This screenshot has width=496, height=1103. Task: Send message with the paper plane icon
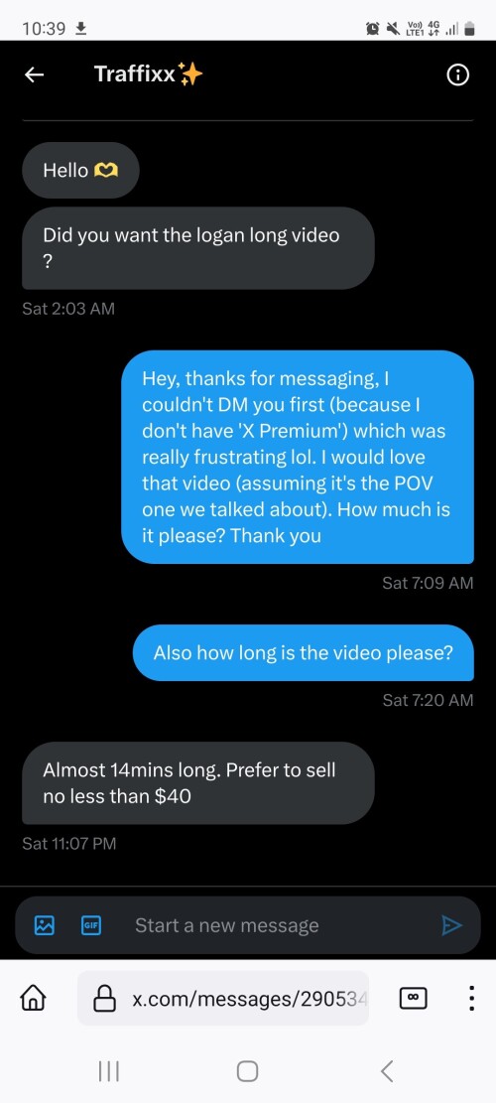pos(451,925)
